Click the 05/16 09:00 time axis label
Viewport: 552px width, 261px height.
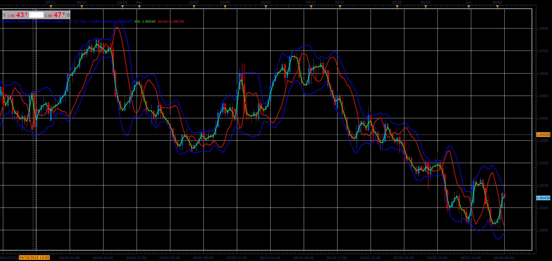pyautogui.click(x=303, y=258)
